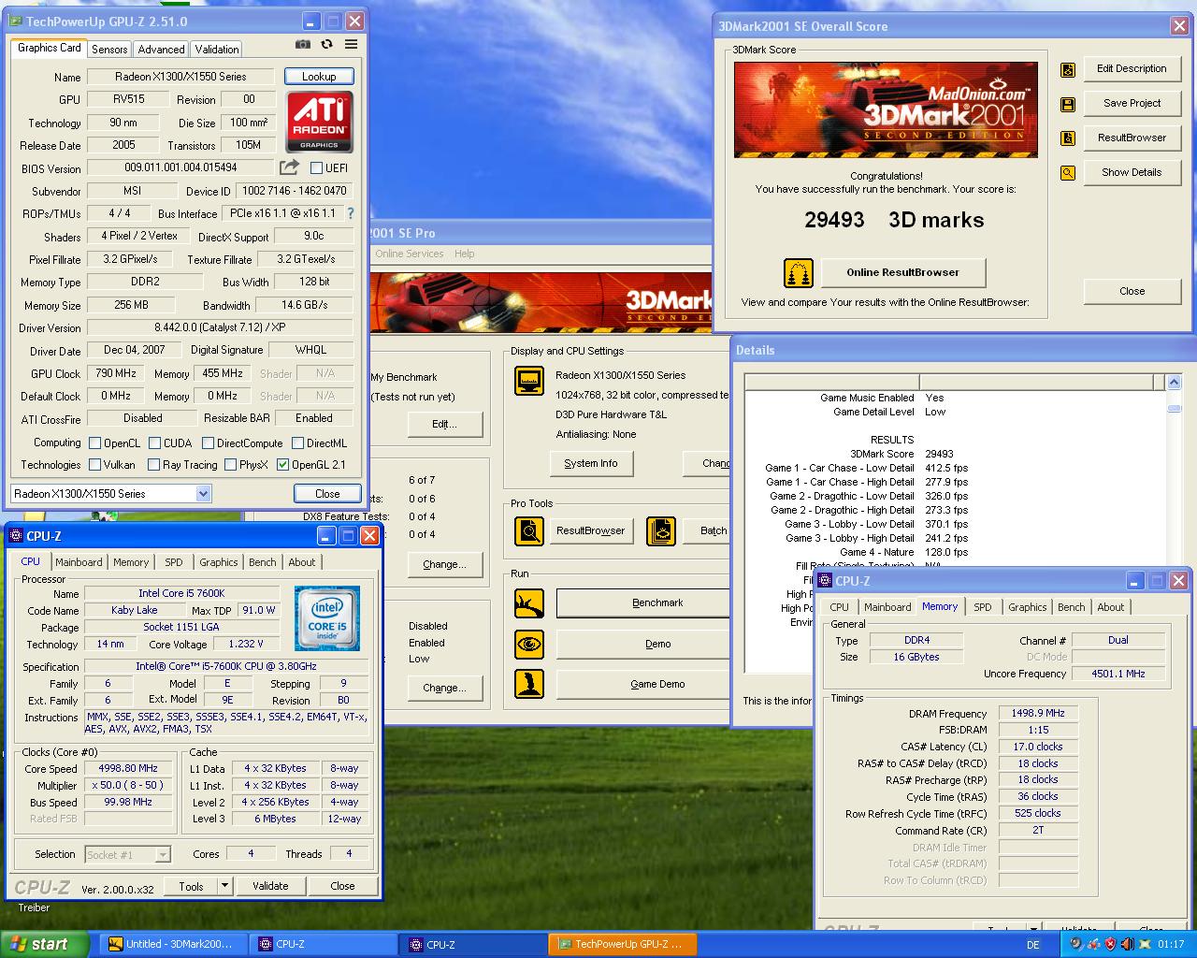Image resolution: width=1197 pixels, height=958 pixels.
Task: Toggle the CUDA checkbox
Action: click(153, 443)
